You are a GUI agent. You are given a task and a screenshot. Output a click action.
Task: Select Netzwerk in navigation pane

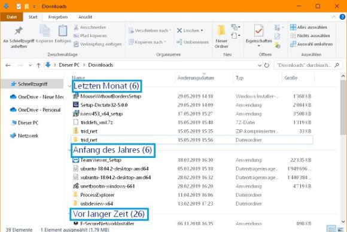25,136
